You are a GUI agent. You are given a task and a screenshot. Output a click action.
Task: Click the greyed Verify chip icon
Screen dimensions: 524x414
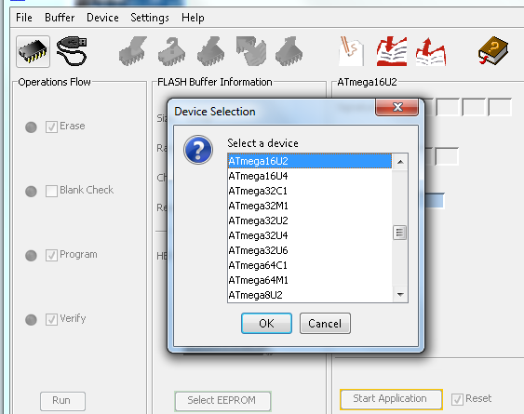click(250, 51)
